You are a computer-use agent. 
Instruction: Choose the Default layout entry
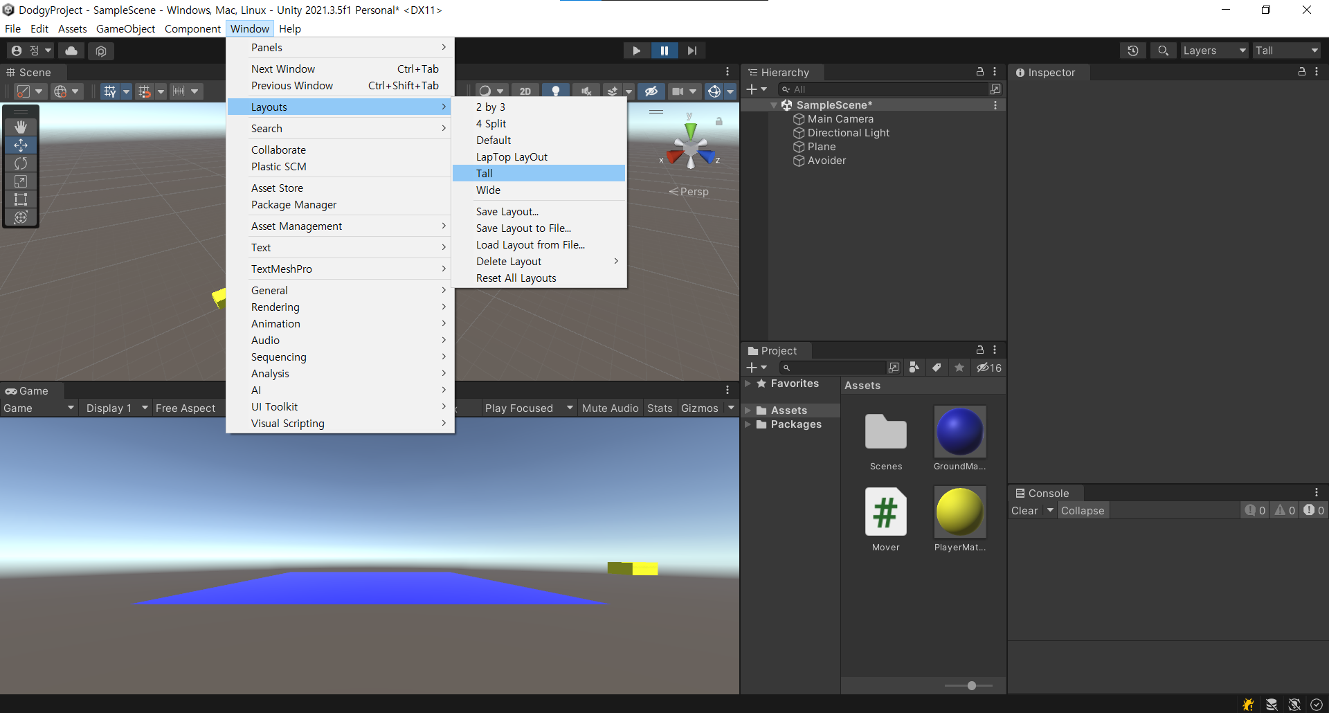click(x=539, y=140)
